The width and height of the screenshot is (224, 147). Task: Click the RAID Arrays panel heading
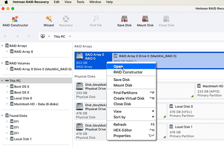[x=83, y=46]
